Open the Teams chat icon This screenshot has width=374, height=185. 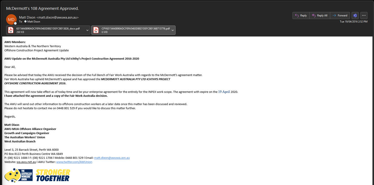point(355,15)
